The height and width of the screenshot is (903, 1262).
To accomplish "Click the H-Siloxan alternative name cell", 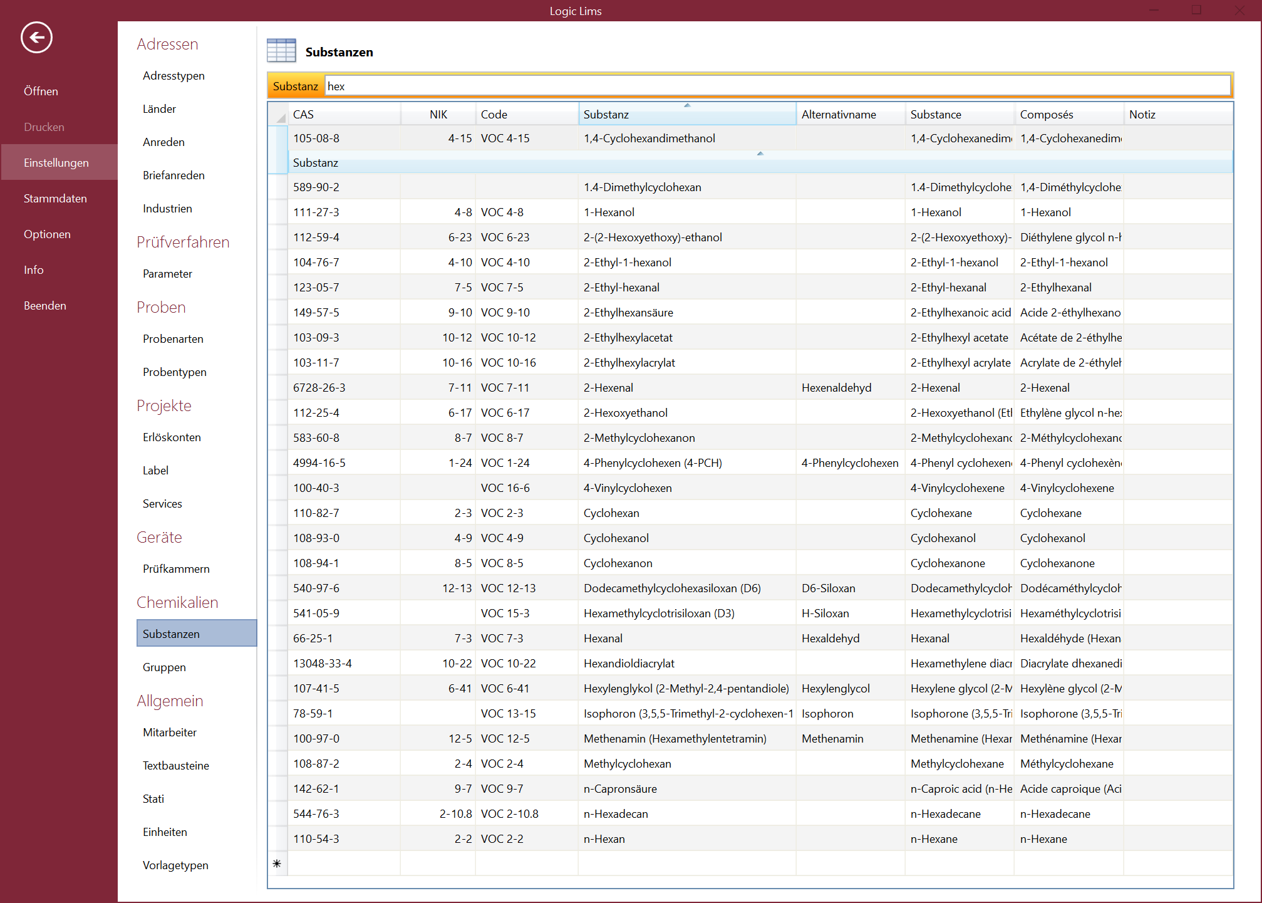I will pyautogui.click(x=851, y=613).
